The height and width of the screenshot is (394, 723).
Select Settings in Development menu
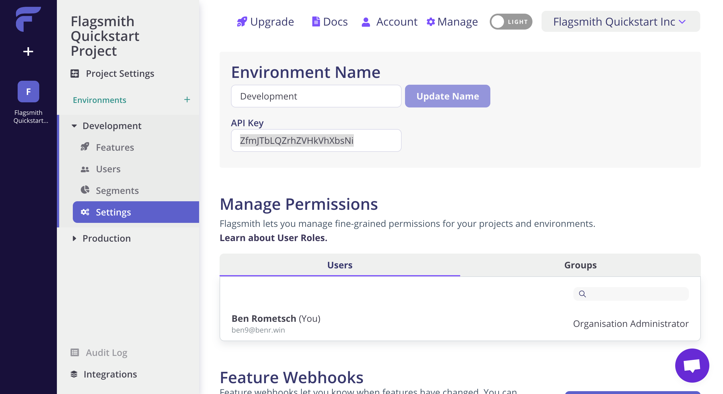tap(136, 212)
